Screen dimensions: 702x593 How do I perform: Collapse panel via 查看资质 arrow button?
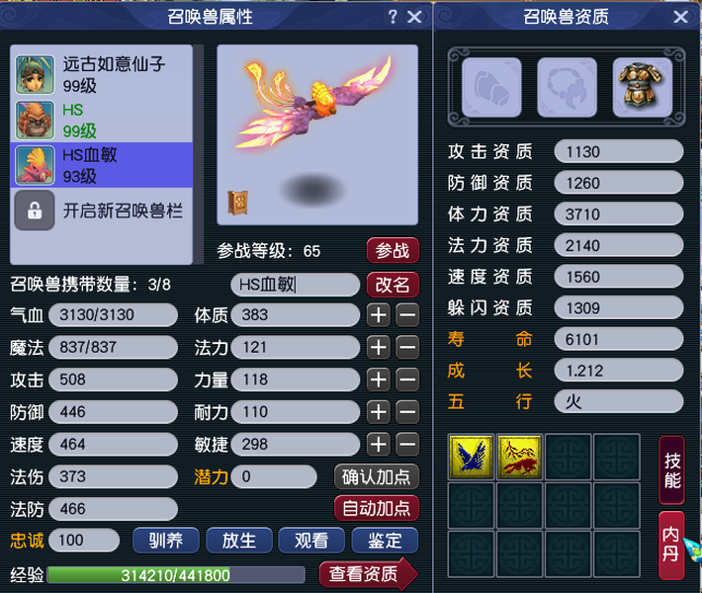tap(369, 574)
